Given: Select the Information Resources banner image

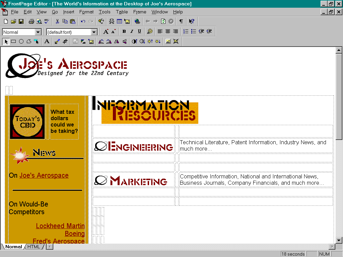Looking at the screenshot, I should 145,110.
